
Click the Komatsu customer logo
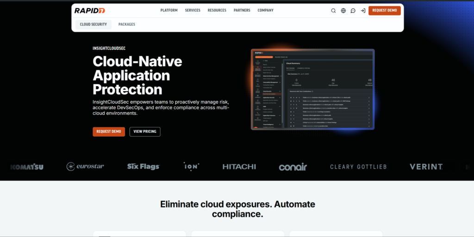(26, 167)
